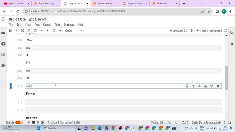The image size is (235, 132).
Task: Open the File menu
Action: (11, 25)
